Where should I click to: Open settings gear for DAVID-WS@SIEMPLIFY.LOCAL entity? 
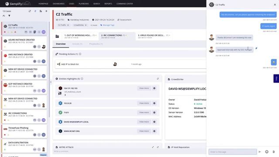[154, 122]
